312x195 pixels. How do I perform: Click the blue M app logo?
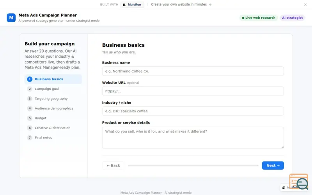(x=11, y=18)
